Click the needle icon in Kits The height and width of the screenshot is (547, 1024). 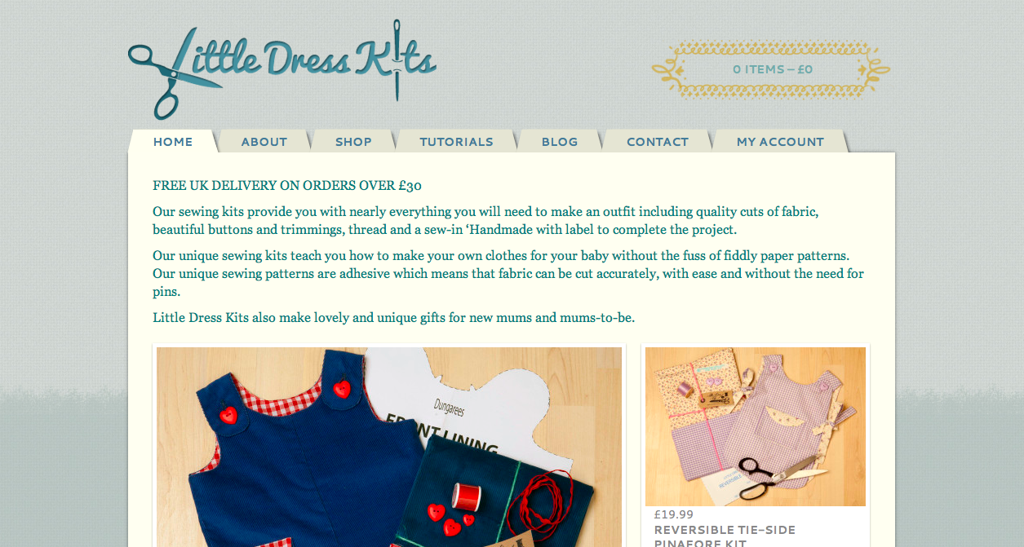(397, 60)
